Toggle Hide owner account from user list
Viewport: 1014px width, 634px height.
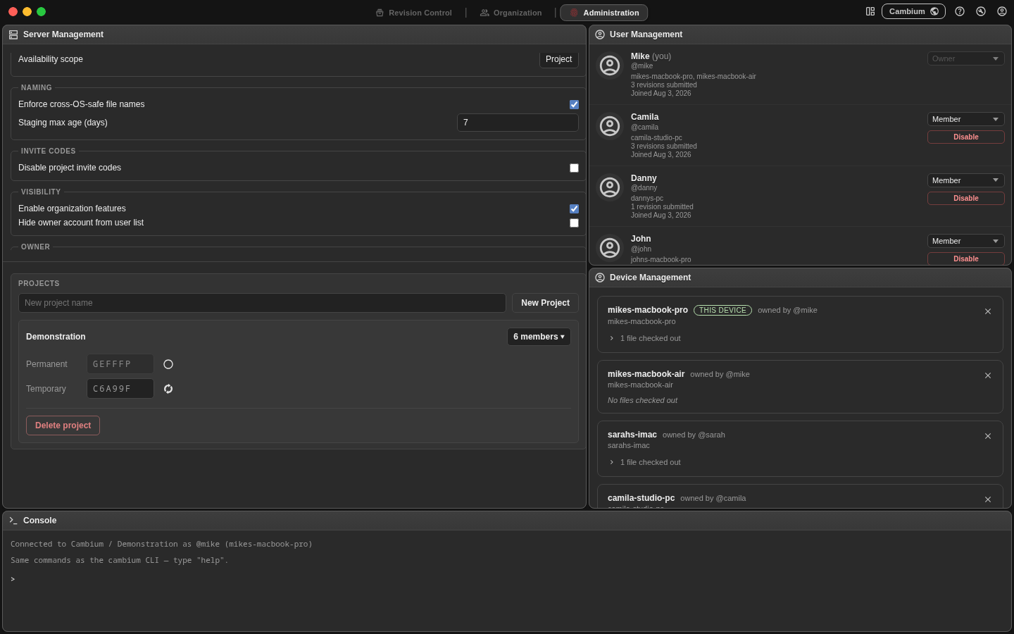574,223
